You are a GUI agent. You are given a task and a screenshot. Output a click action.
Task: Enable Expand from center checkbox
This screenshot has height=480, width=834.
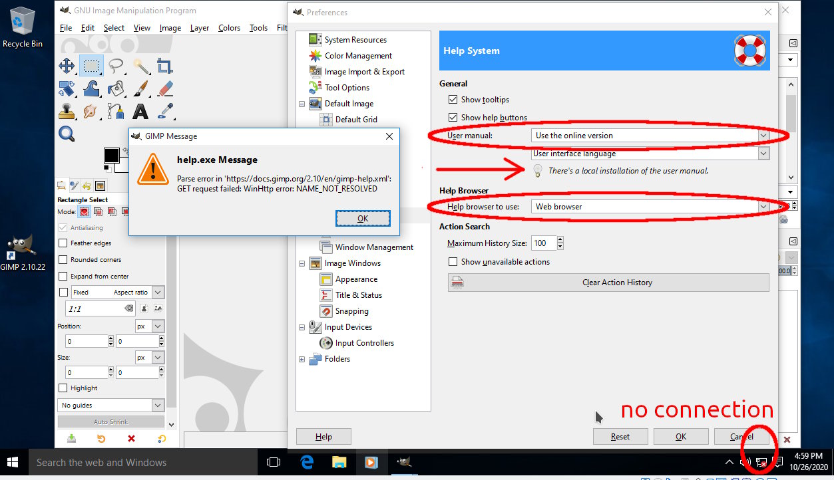pos(63,277)
